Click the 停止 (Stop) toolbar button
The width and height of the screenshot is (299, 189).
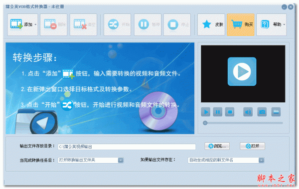point(177,24)
